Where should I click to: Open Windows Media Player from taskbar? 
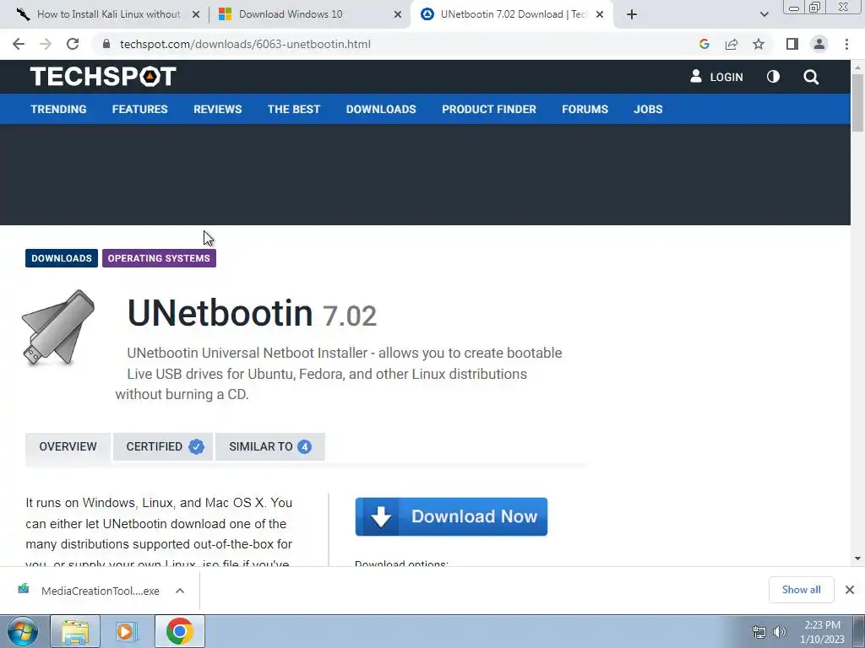[127, 631]
